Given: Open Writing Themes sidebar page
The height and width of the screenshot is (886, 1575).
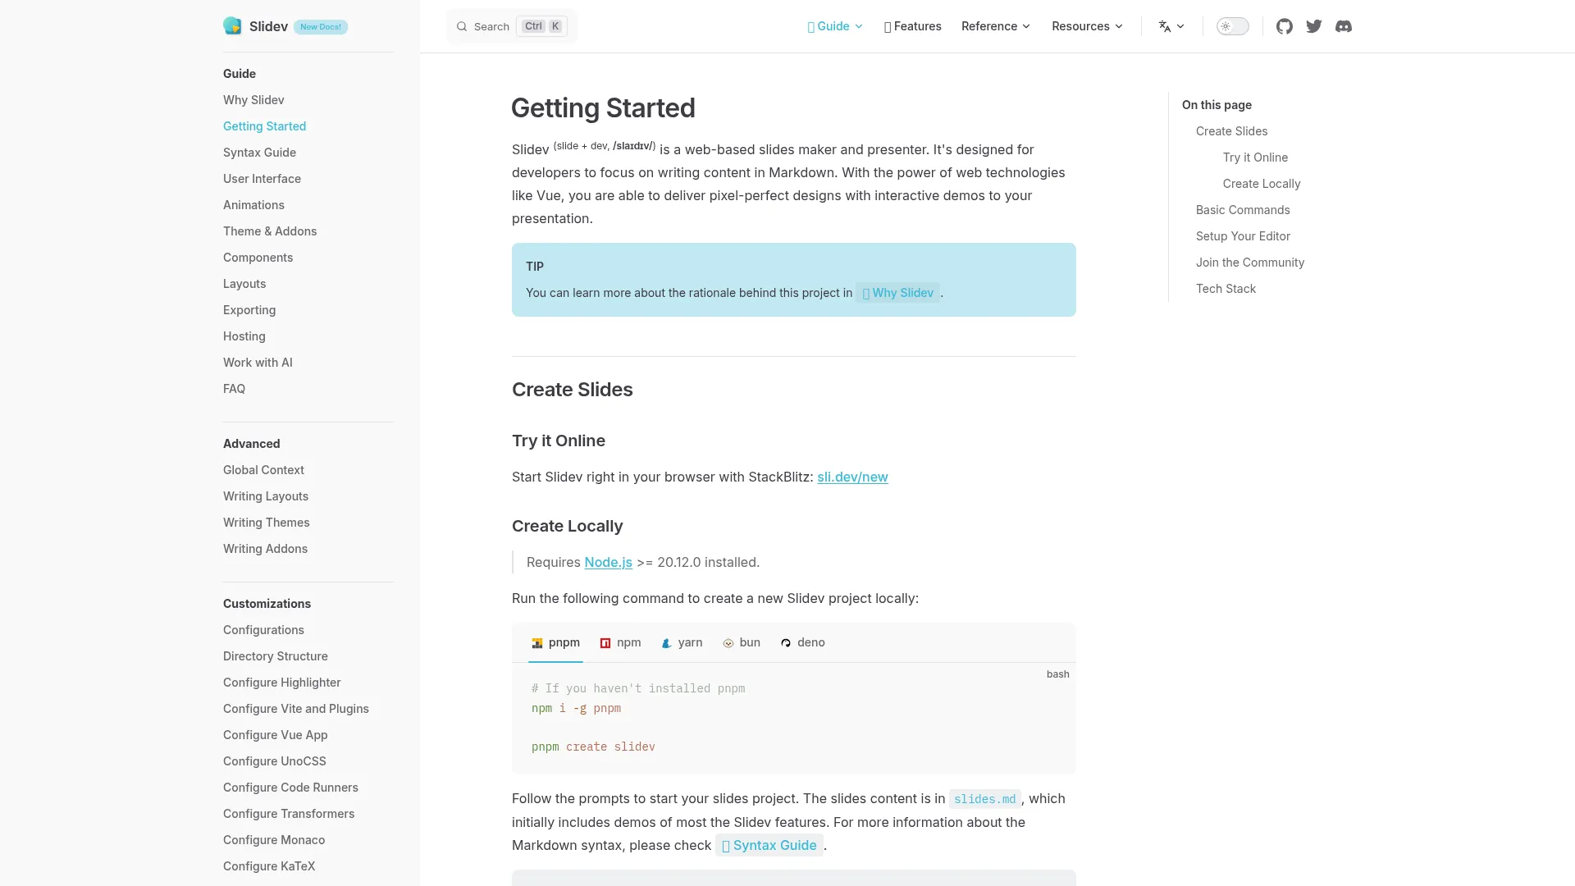Looking at the screenshot, I should [x=267, y=523].
